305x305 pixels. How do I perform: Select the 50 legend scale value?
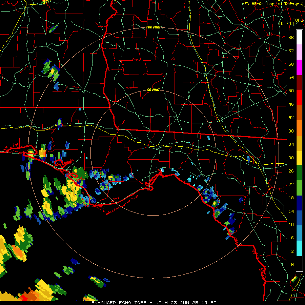(291, 90)
